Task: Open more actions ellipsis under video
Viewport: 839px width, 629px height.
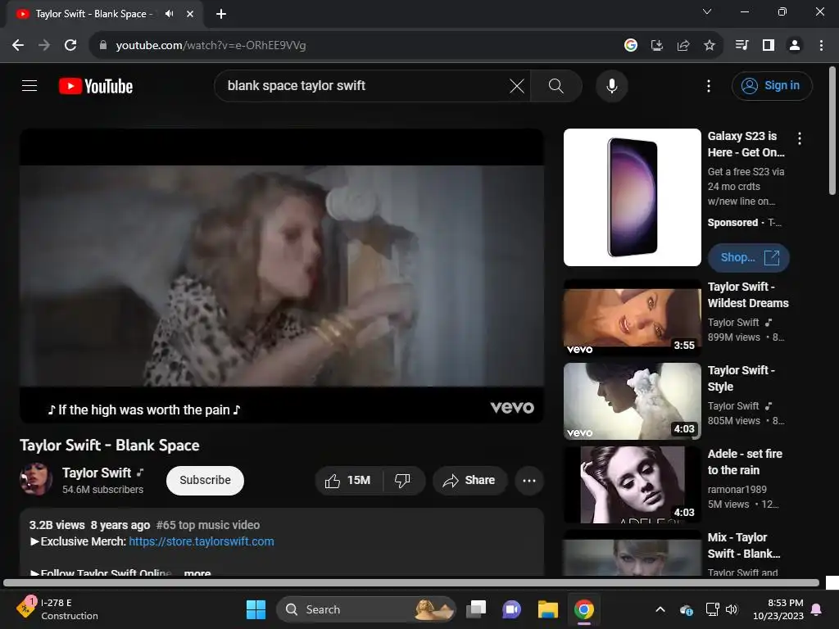Action: pos(529,480)
